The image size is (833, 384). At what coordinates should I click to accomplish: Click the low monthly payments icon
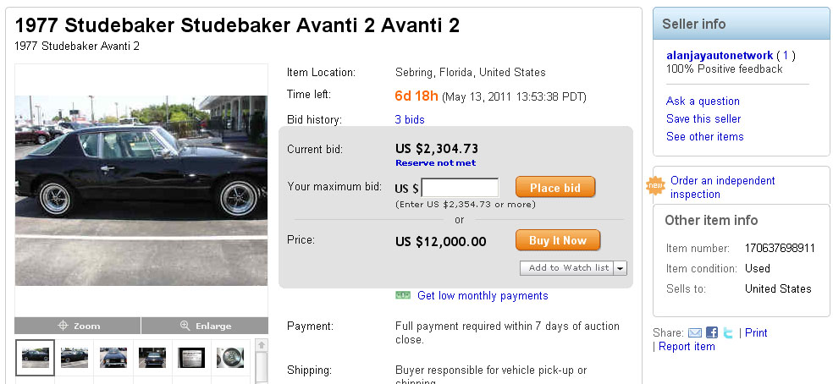pos(403,295)
